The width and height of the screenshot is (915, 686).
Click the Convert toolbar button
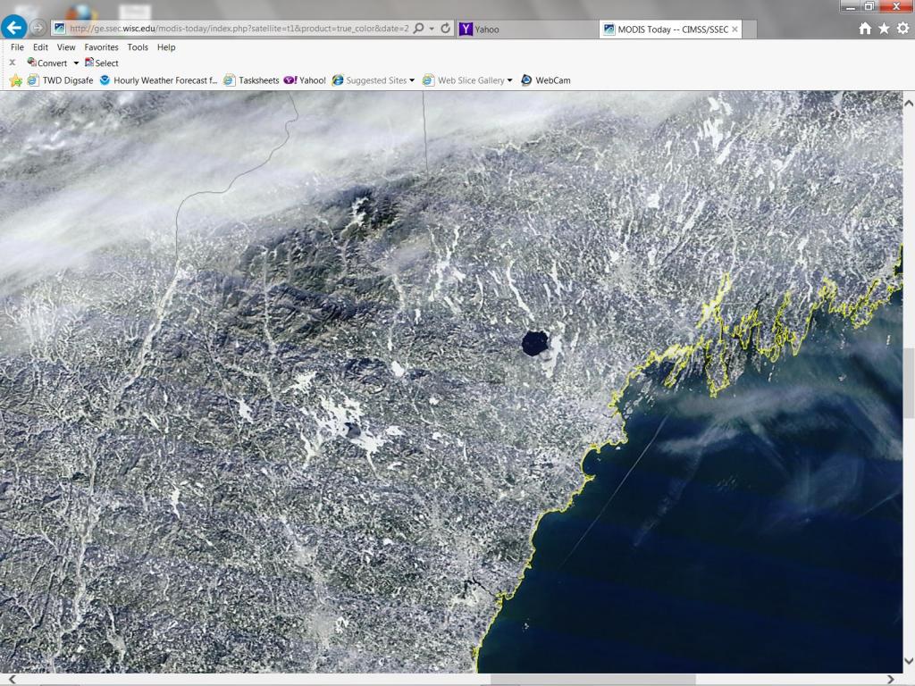pos(47,63)
